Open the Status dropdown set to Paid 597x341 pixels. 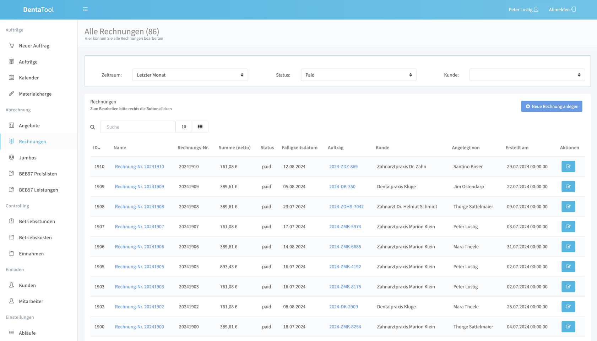(359, 75)
